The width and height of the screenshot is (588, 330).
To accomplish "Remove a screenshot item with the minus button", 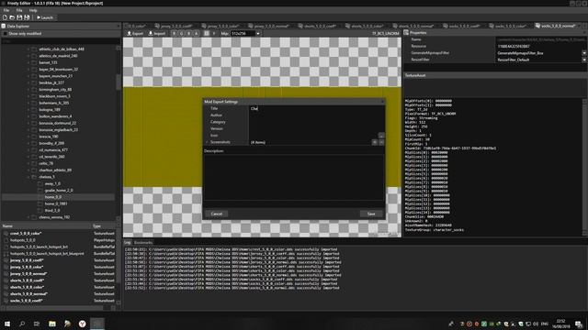I will coord(381,142).
